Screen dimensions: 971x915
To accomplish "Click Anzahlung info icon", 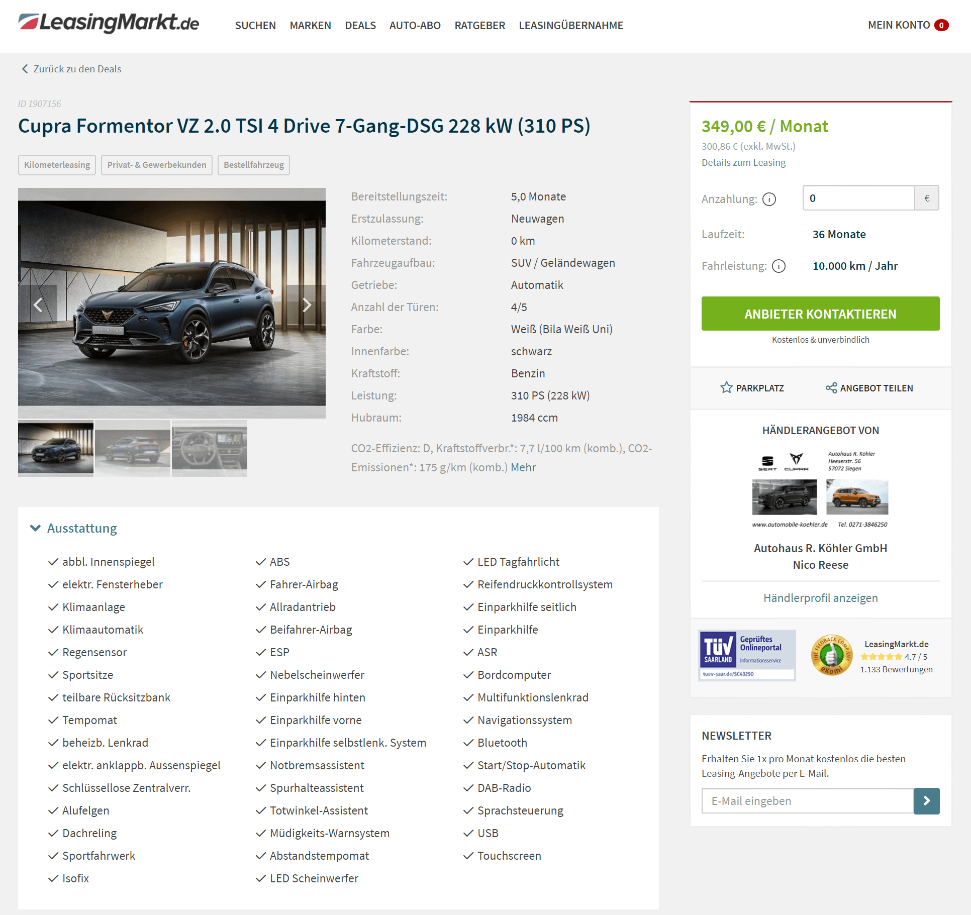I will [769, 199].
